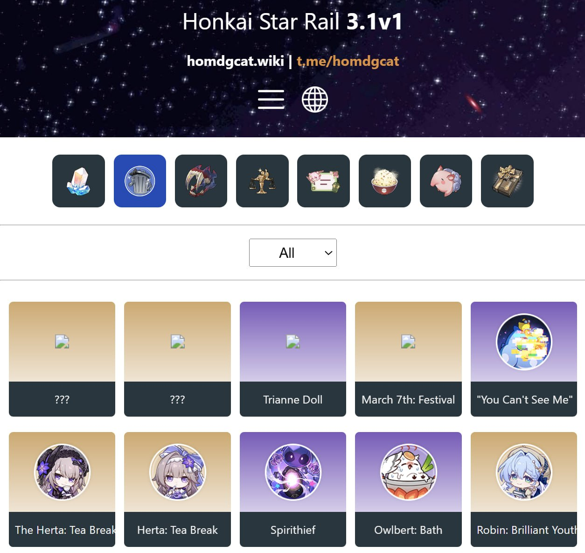This screenshot has height=553, width=585.
Task: Select Owlbert: Bath avatar card
Action: coord(408,489)
